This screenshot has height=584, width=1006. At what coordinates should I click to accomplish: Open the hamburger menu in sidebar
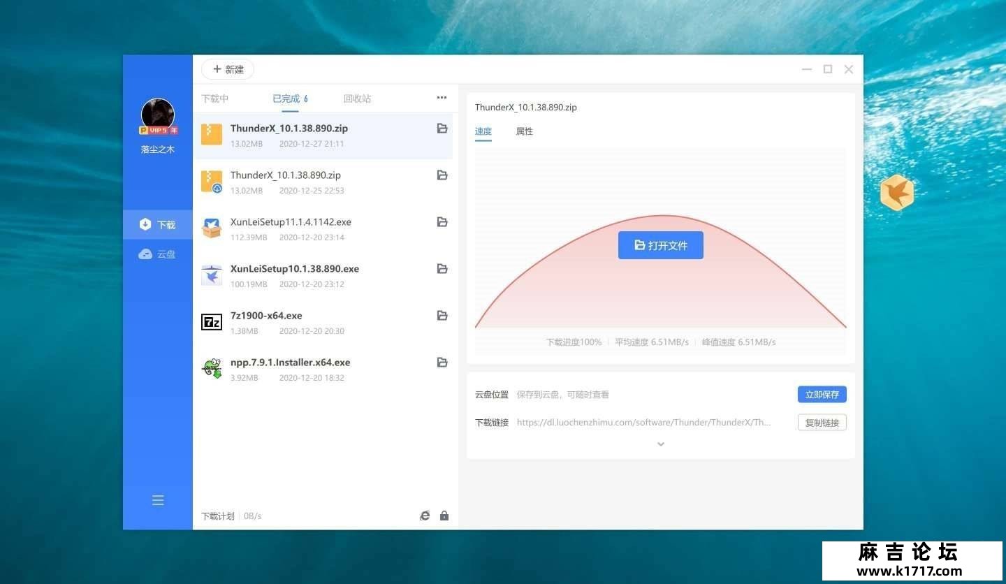coord(158,500)
